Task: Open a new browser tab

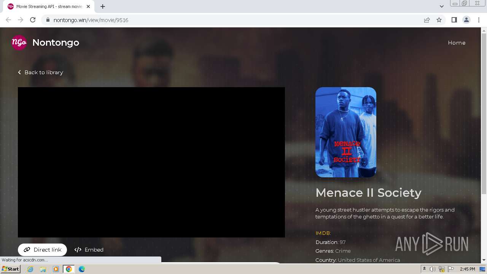Action: click(103, 6)
